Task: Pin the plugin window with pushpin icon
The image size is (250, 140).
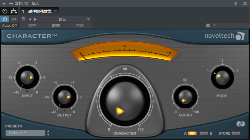Action: (236, 4)
